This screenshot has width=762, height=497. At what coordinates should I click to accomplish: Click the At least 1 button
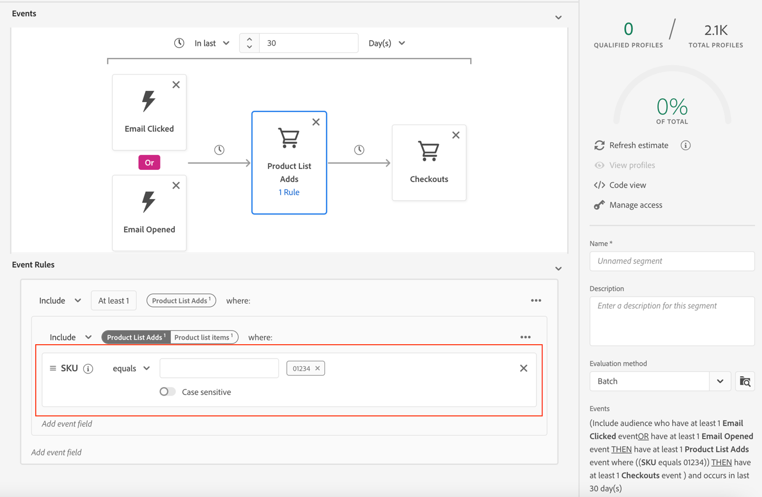coord(114,300)
